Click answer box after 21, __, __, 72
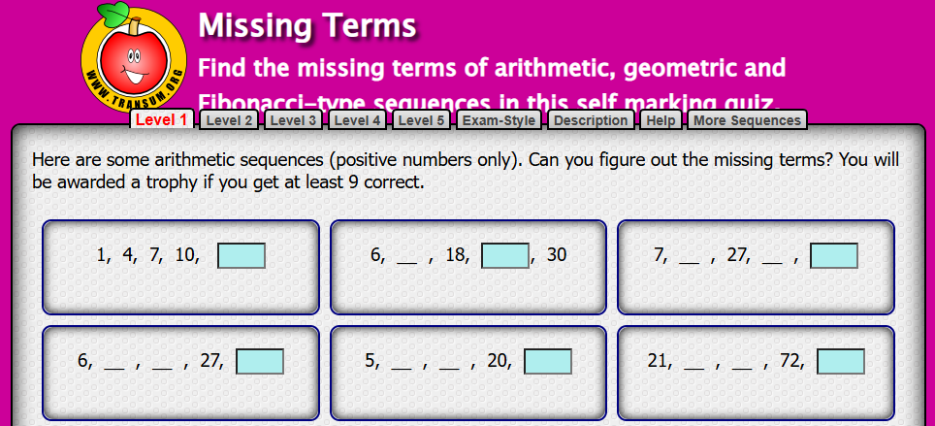Viewport: 935px width, 426px height. click(x=841, y=362)
